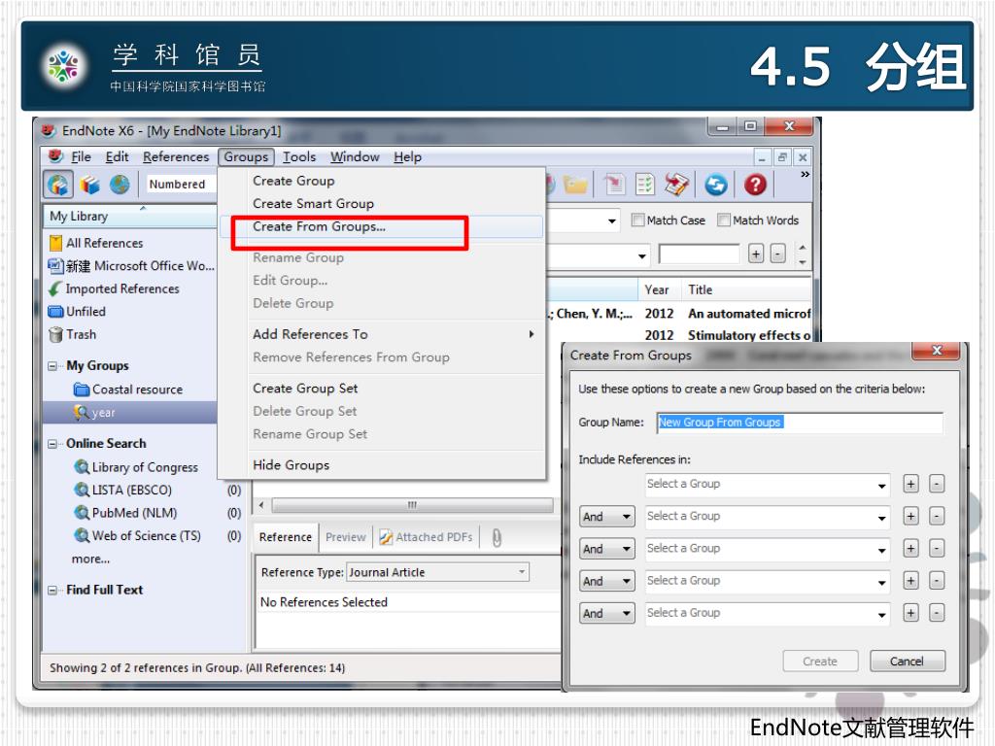995x746 pixels.
Task: Click the Group Name input field
Action: tap(800, 423)
